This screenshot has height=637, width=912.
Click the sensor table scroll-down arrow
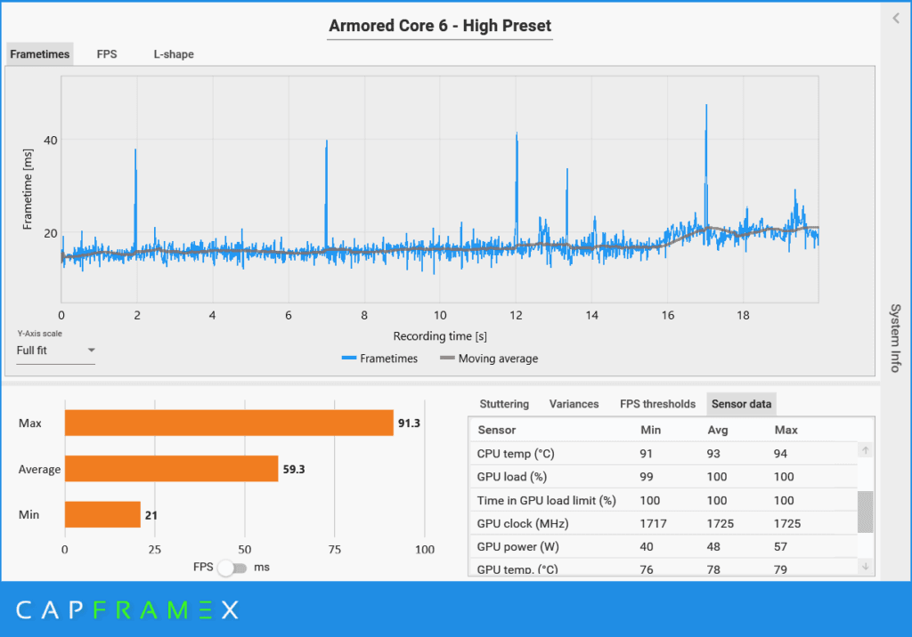[866, 566]
